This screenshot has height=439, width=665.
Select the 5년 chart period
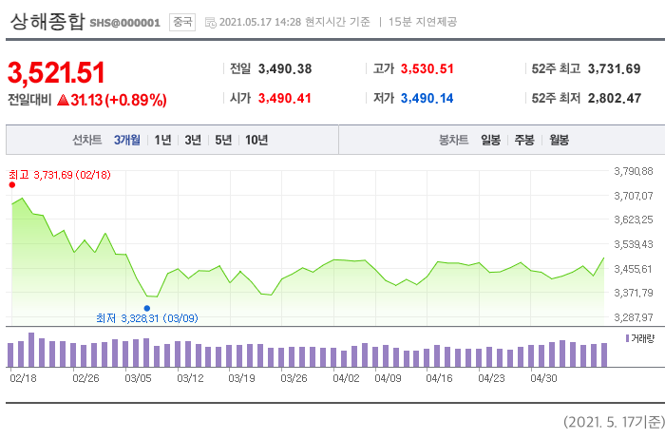coord(223,140)
